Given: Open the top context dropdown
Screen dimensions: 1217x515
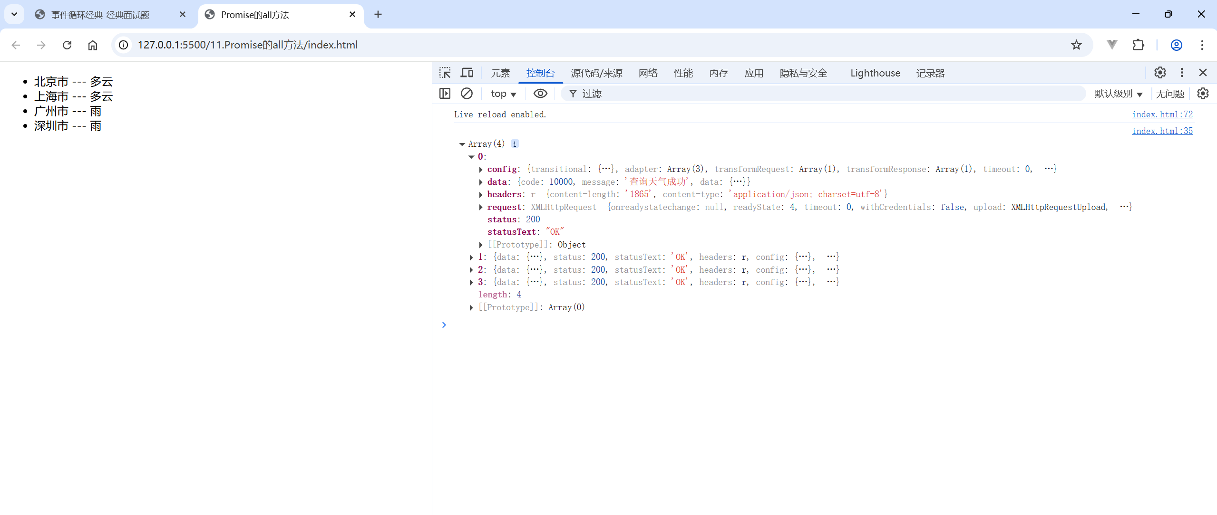Looking at the screenshot, I should pyautogui.click(x=503, y=94).
